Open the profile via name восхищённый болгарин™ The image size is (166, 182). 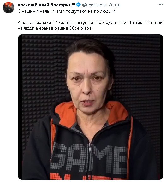[46, 5]
